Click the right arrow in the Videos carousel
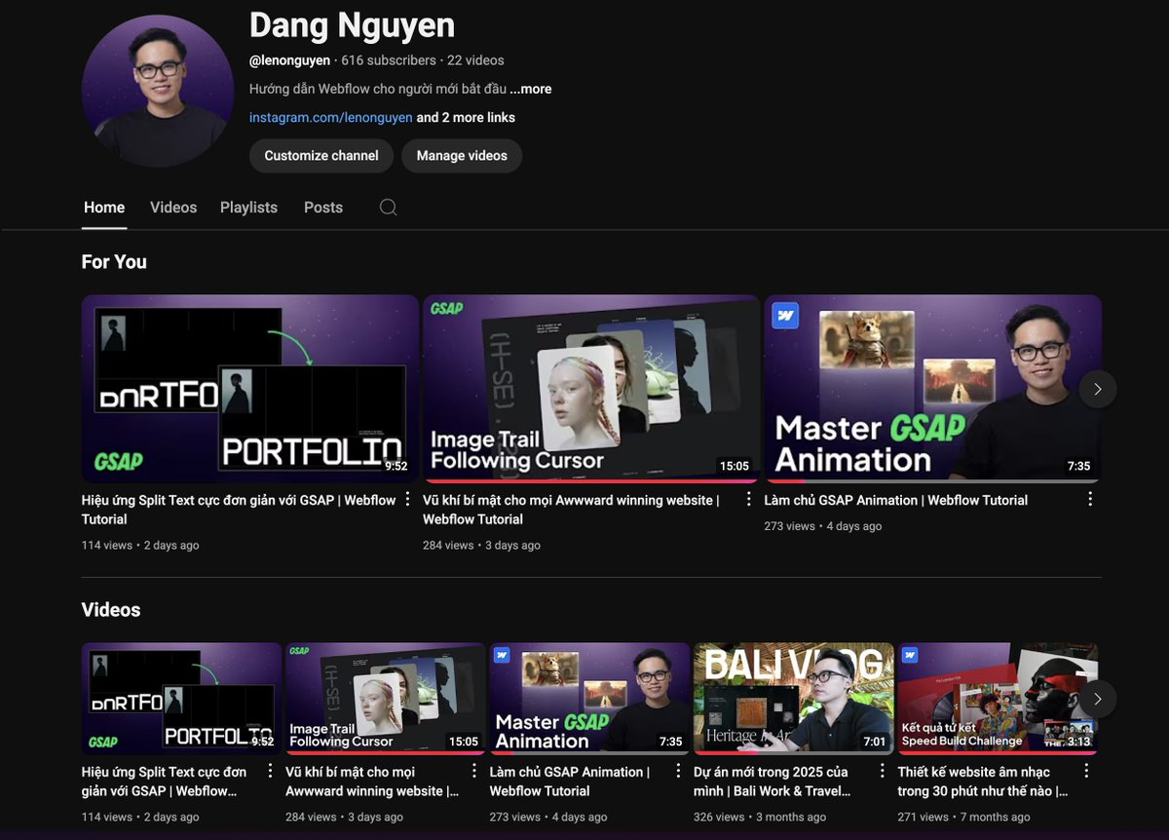Image resolution: width=1169 pixels, height=840 pixels. tap(1098, 699)
